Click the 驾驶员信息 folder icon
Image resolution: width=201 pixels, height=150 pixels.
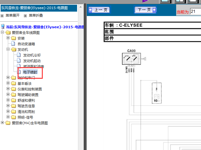pos(14,106)
